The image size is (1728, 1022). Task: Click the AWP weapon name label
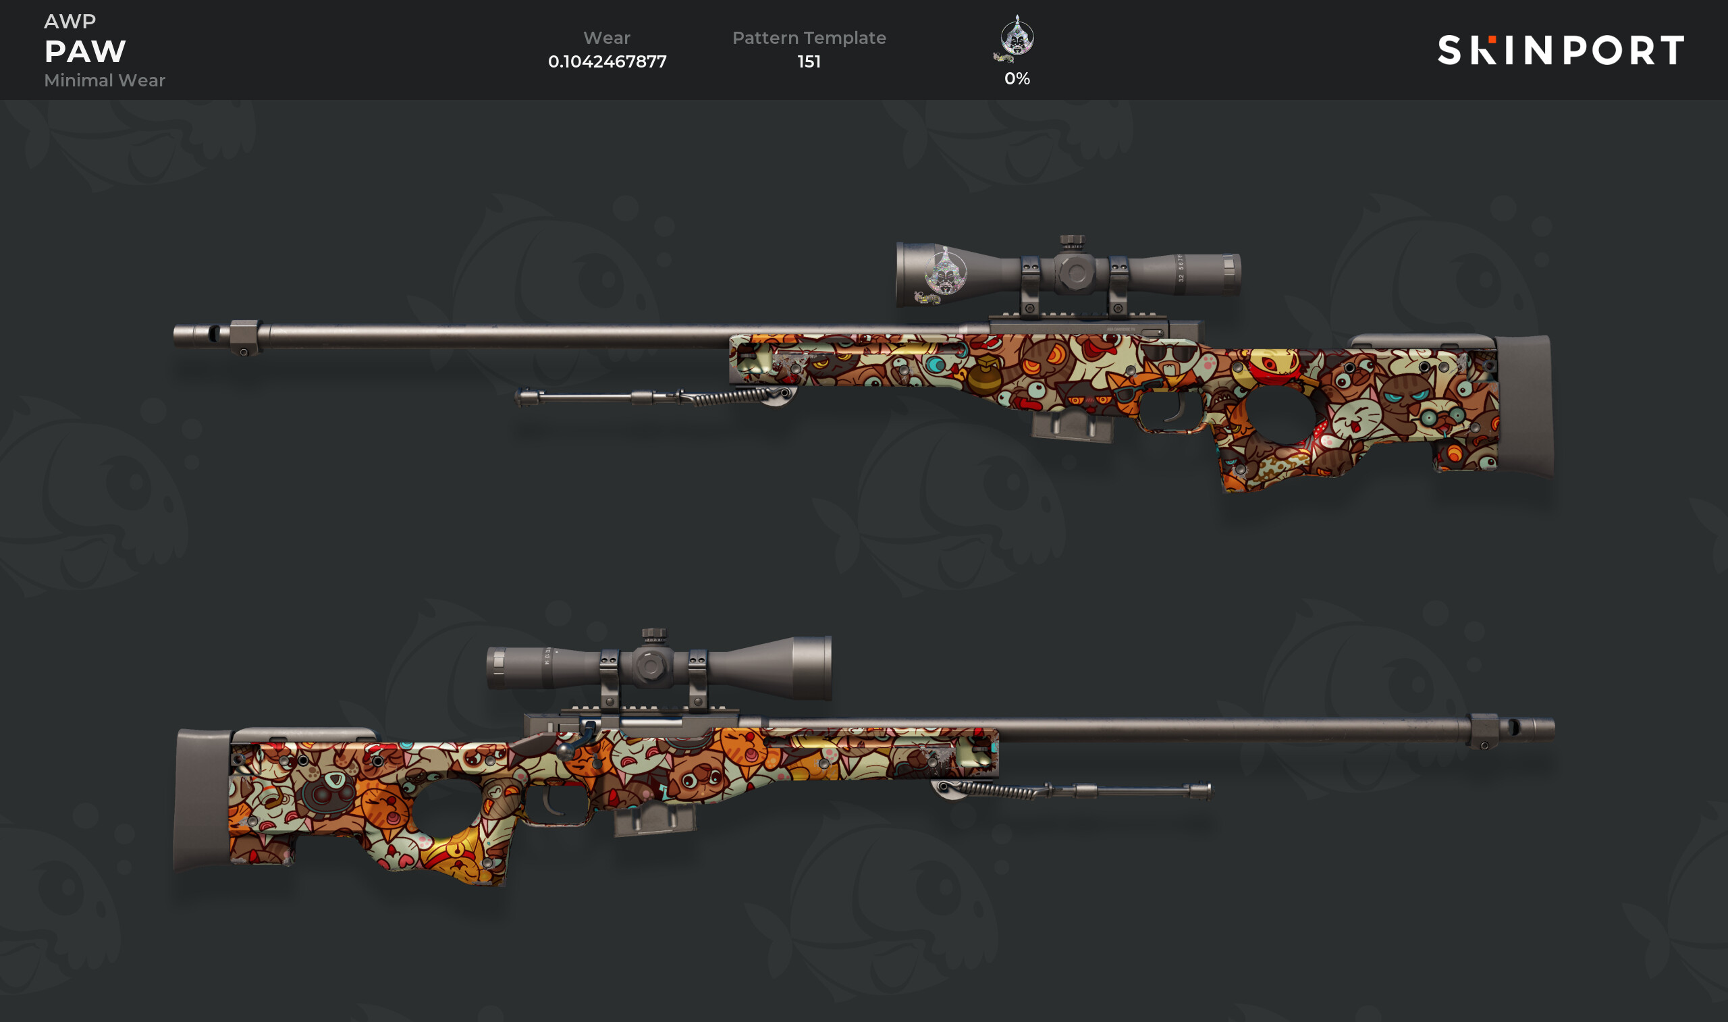(70, 22)
